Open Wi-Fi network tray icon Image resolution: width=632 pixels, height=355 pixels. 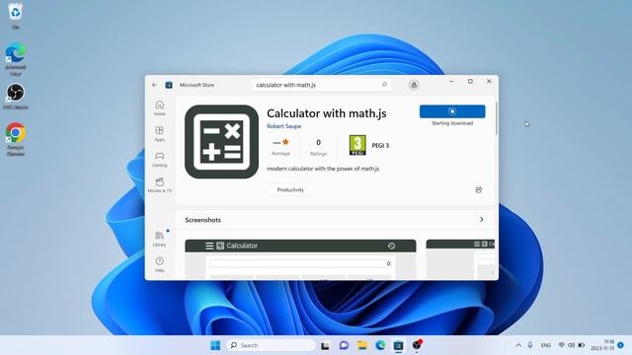pyautogui.click(x=561, y=345)
